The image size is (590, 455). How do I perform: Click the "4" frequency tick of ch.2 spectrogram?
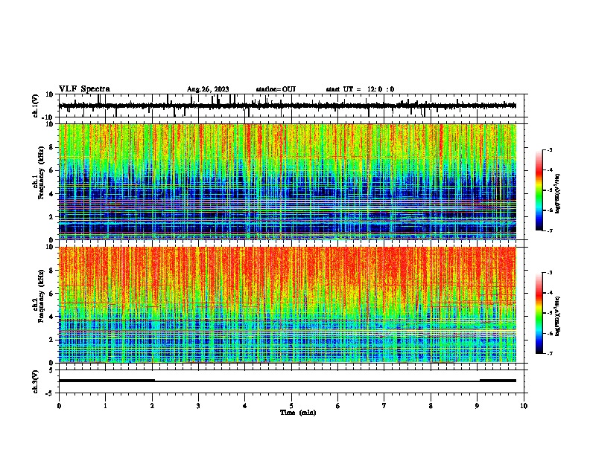pos(52,317)
